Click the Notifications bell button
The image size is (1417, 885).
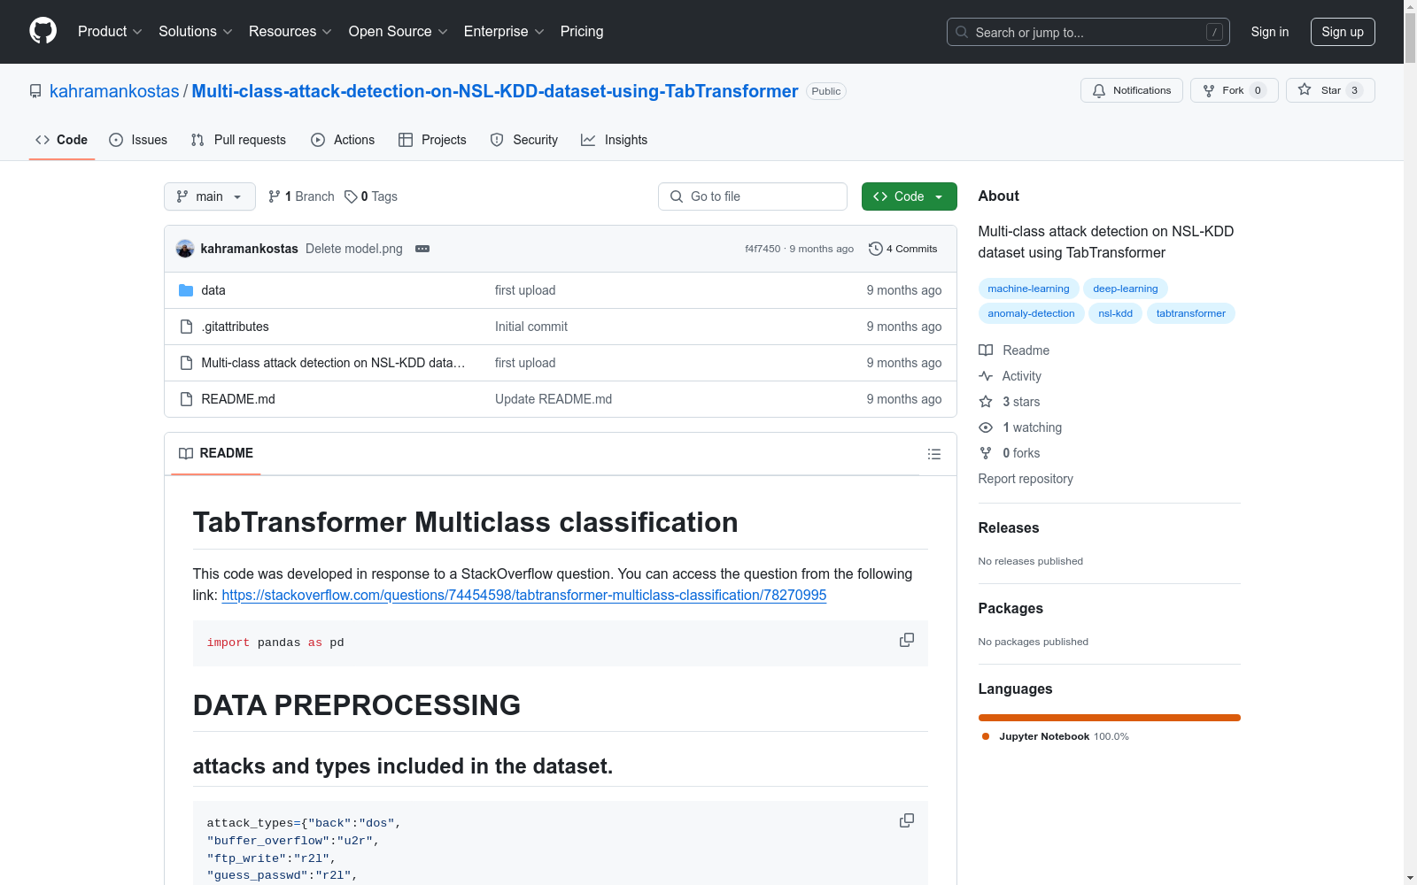tap(1131, 90)
